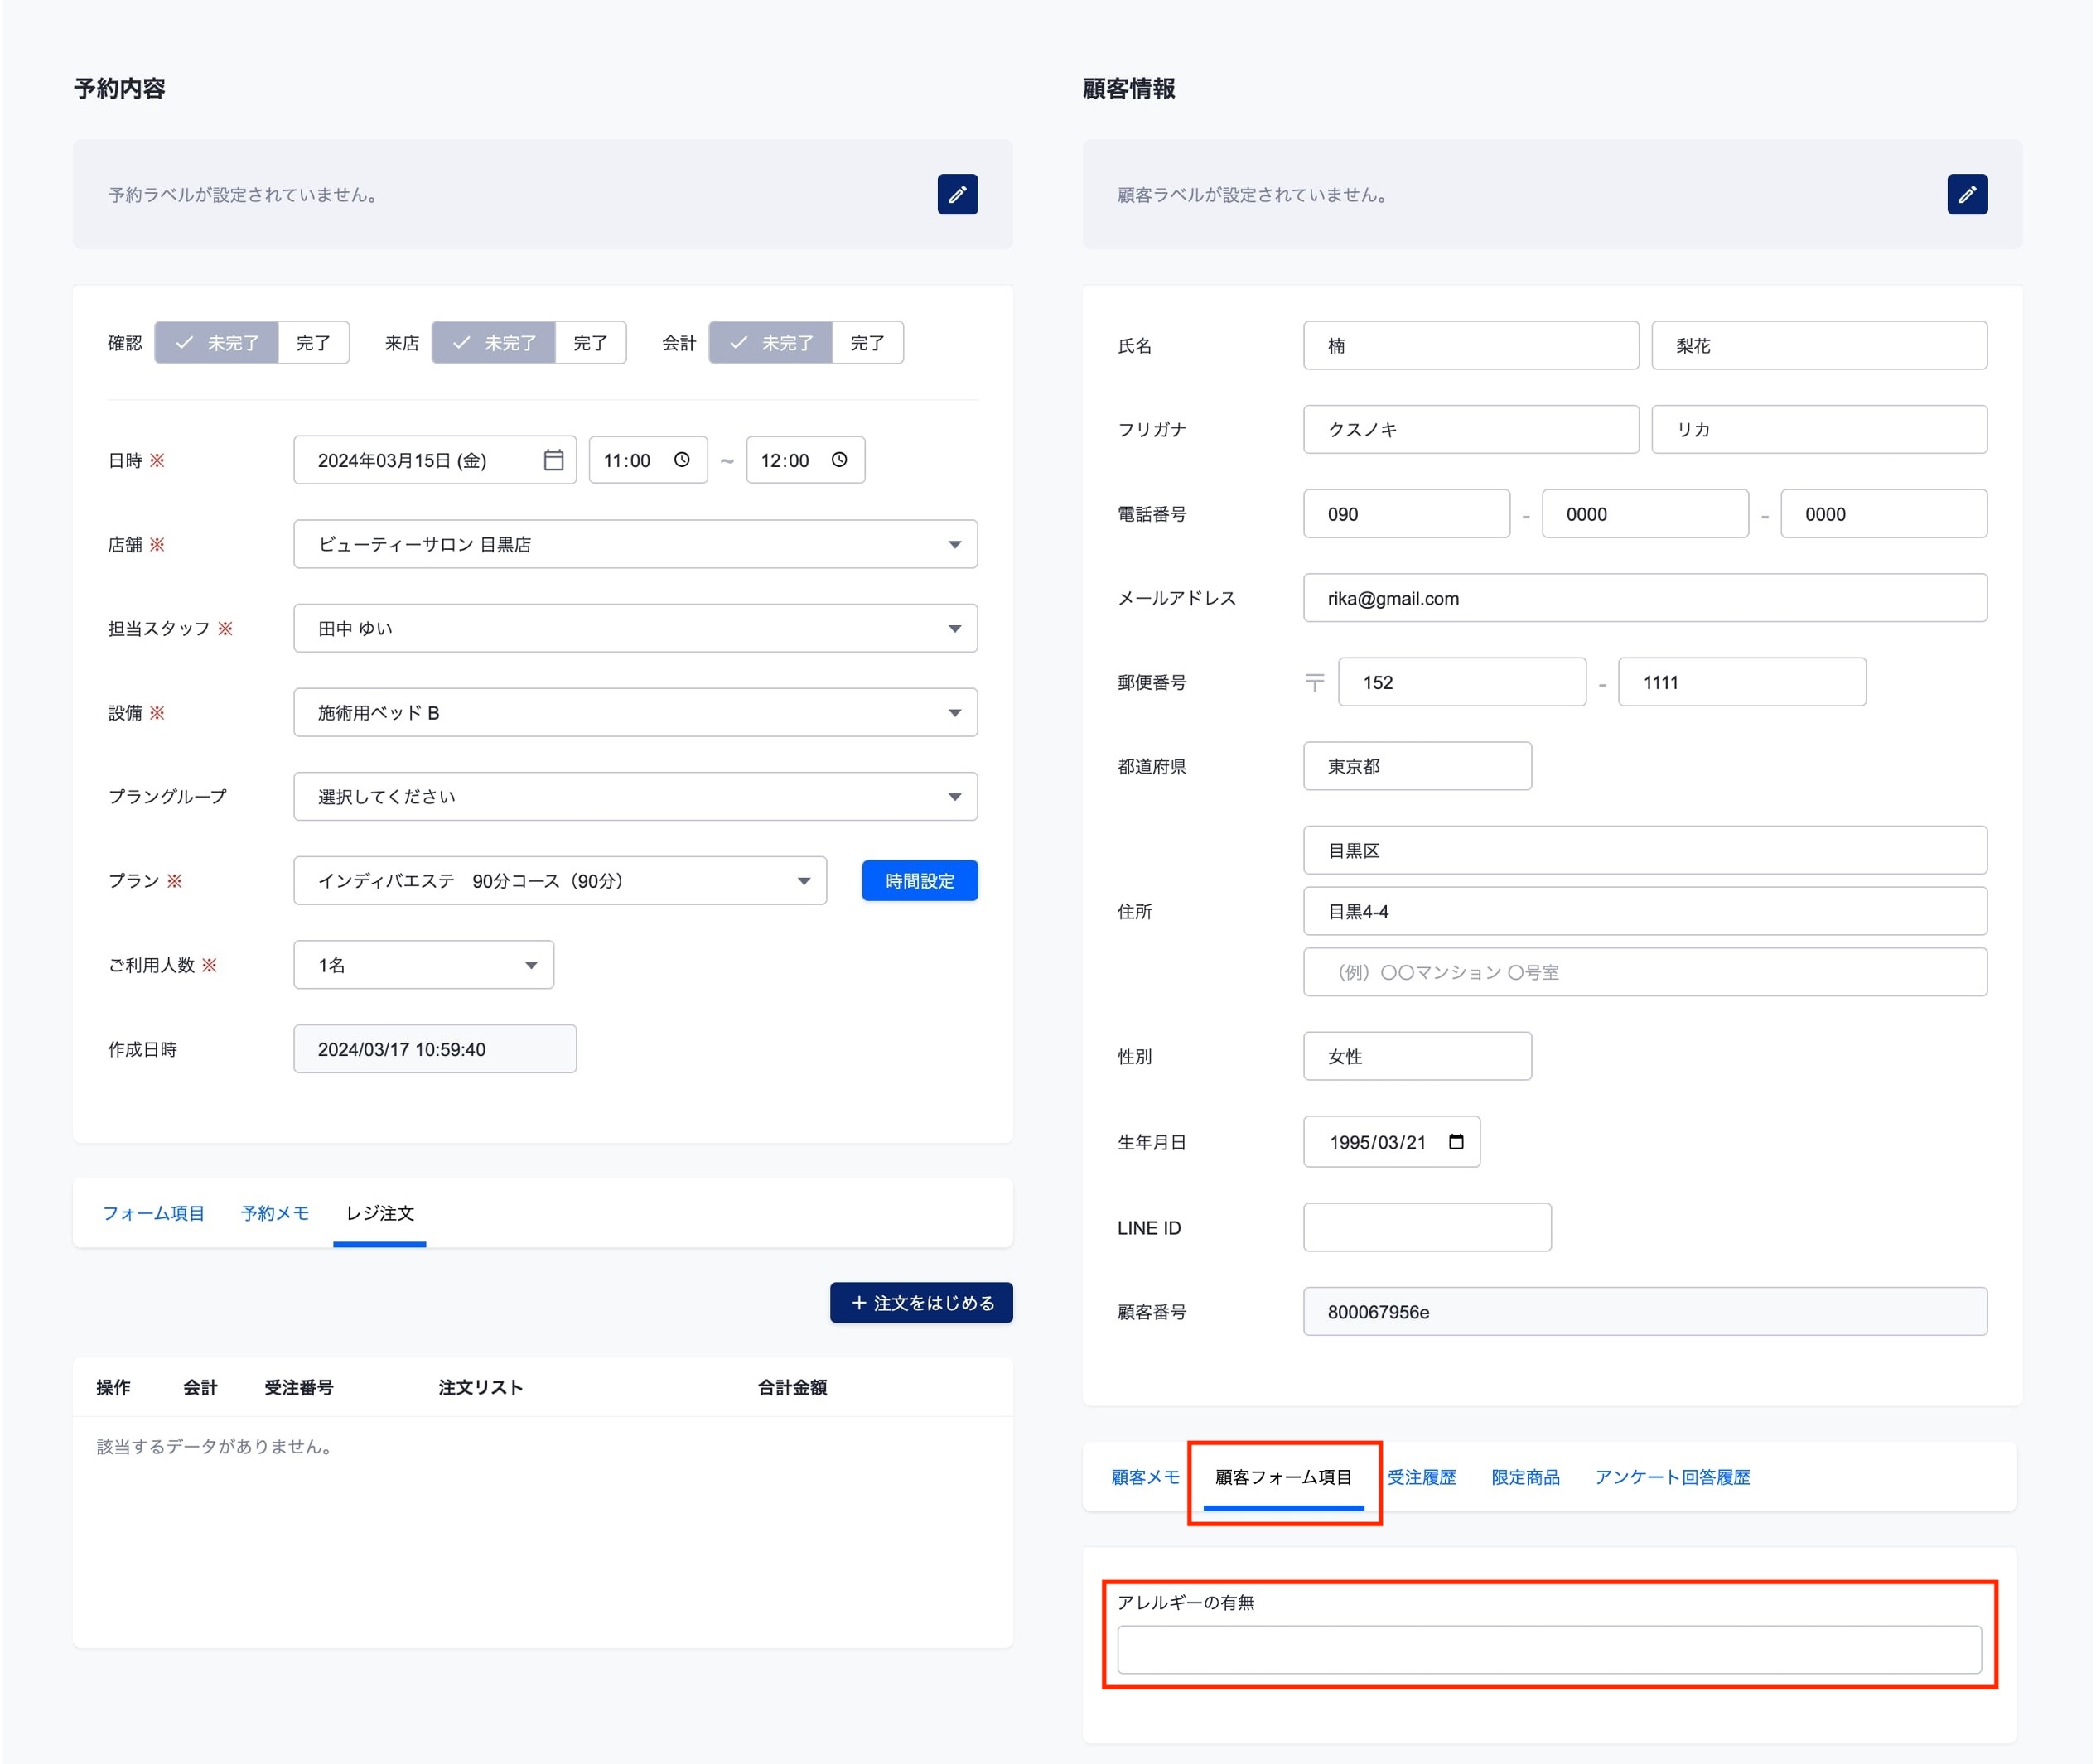
Task: Switch to the フォーム項目 tab
Action: 153,1213
